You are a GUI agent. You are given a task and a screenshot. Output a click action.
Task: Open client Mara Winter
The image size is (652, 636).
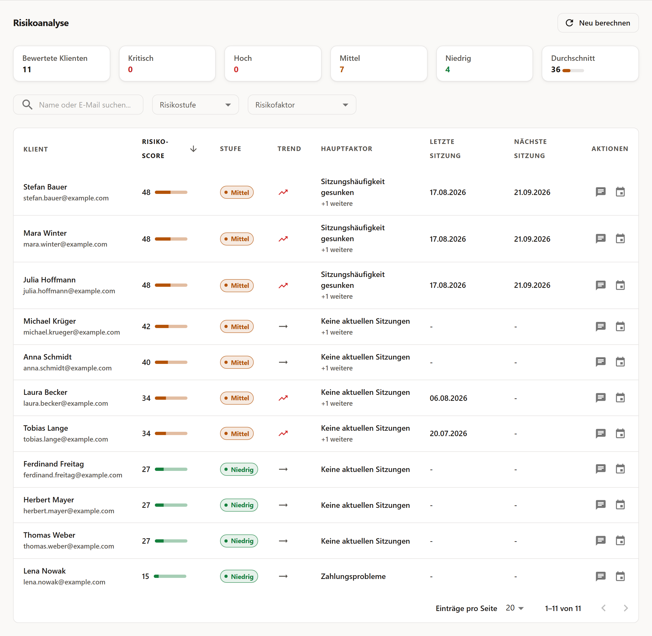pyautogui.click(x=45, y=233)
